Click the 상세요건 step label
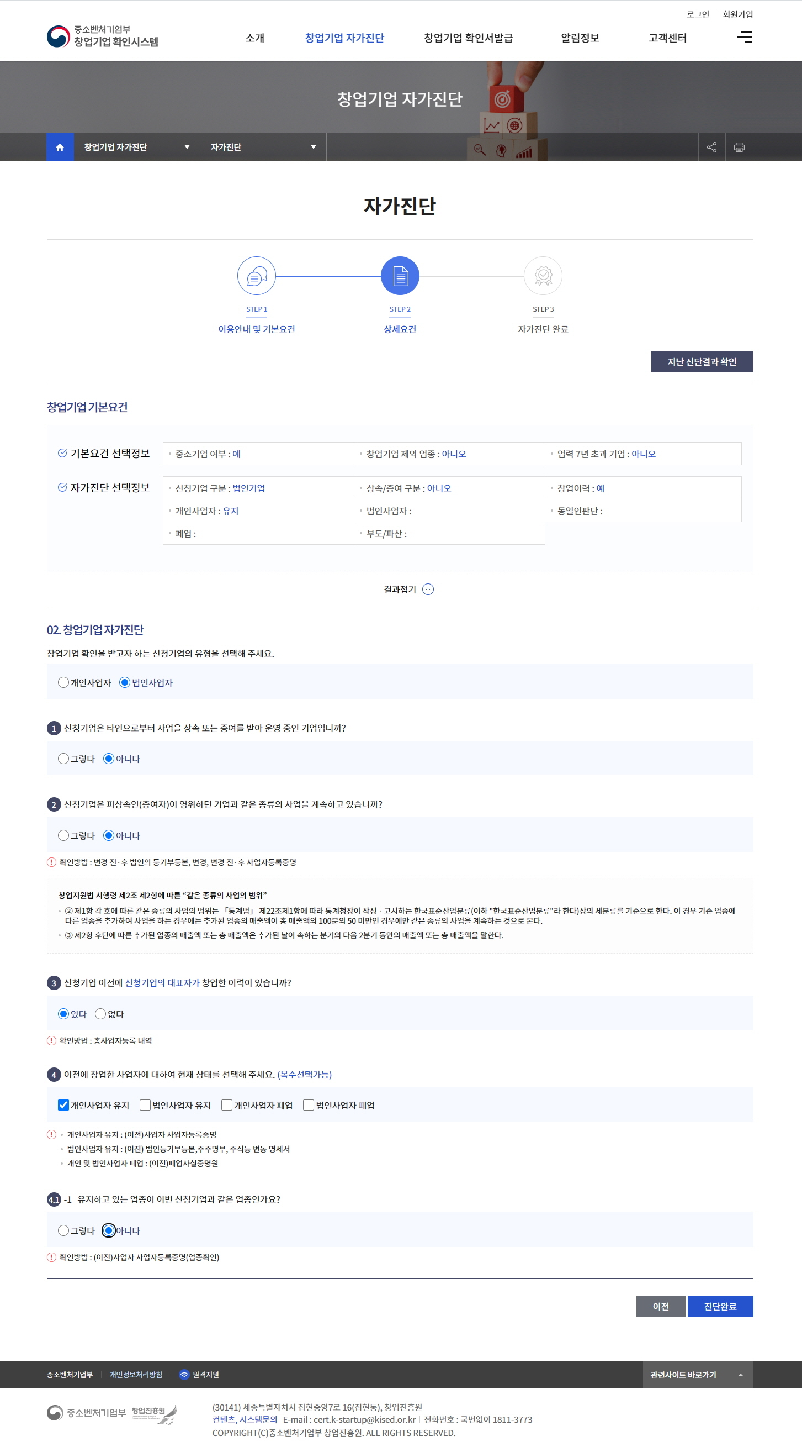Screen dimensions: 802x1447 point(400,329)
